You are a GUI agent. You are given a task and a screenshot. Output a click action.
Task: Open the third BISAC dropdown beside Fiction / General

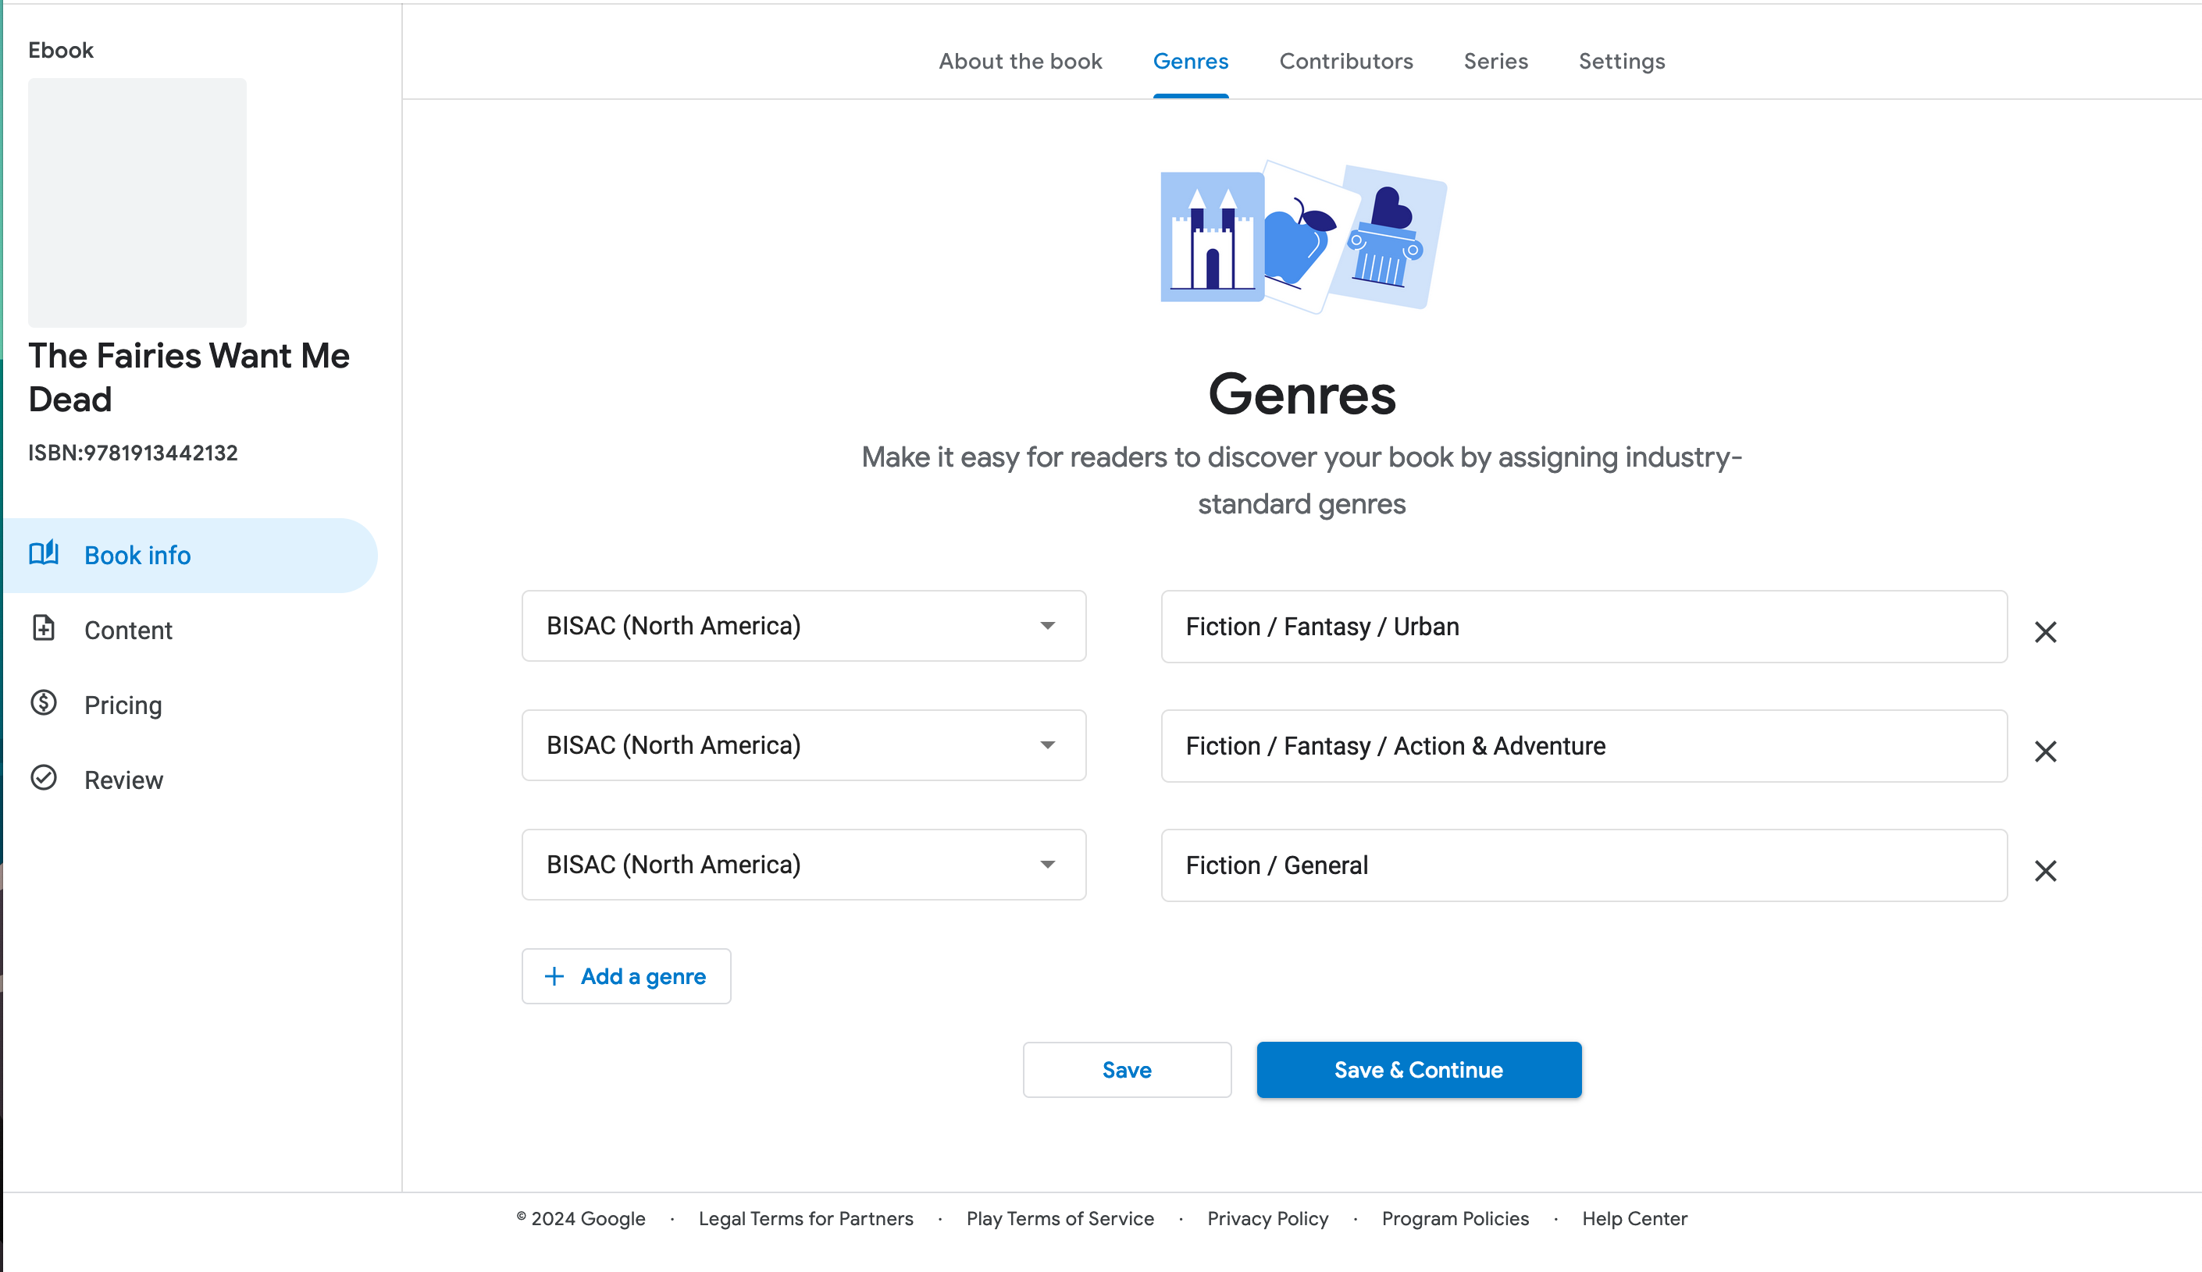pyautogui.click(x=803, y=865)
